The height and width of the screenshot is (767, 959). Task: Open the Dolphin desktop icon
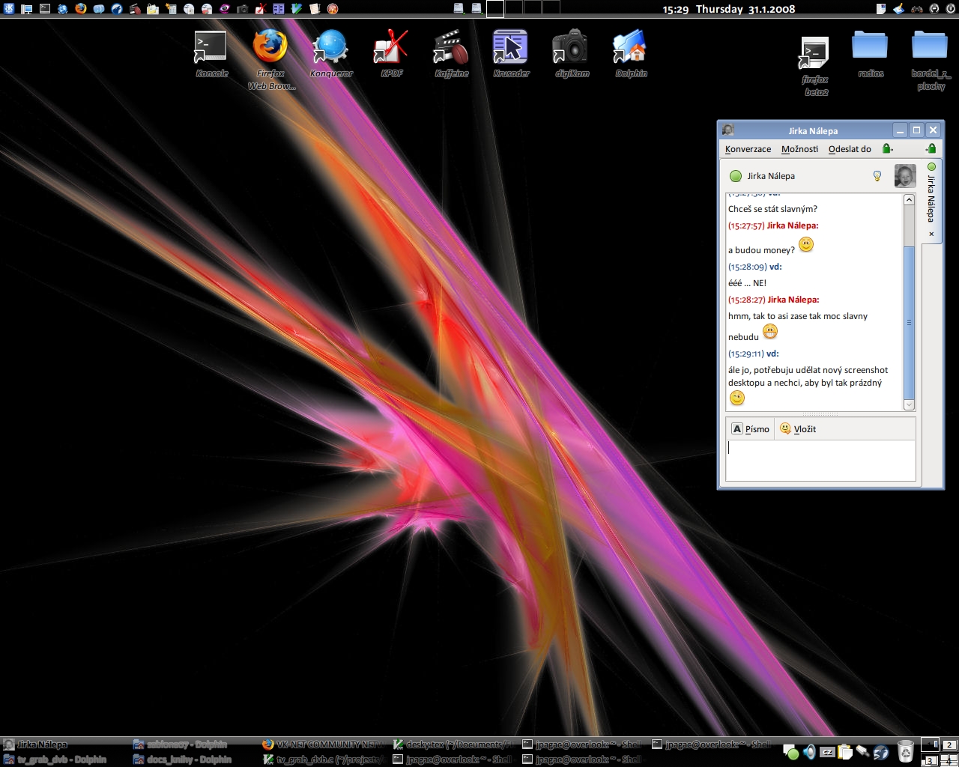(631, 52)
